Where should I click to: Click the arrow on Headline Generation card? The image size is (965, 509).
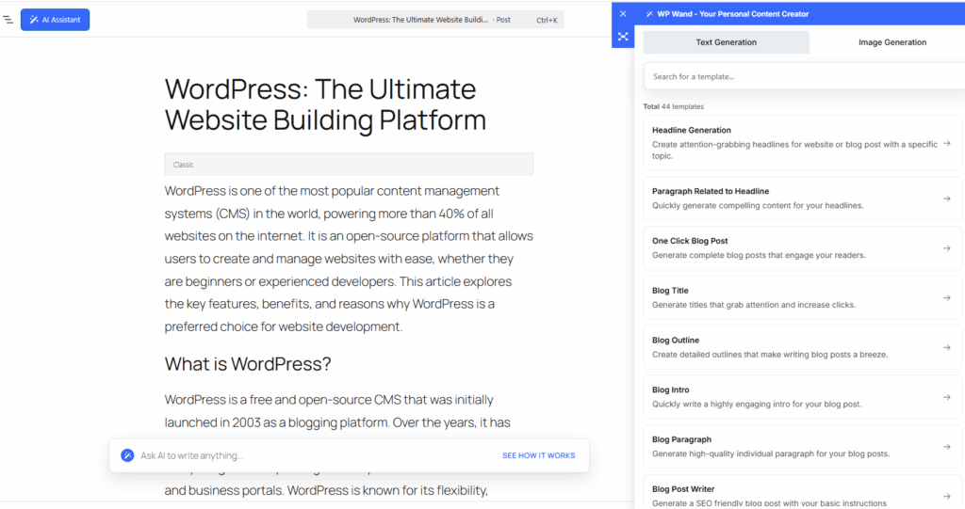click(947, 143)
